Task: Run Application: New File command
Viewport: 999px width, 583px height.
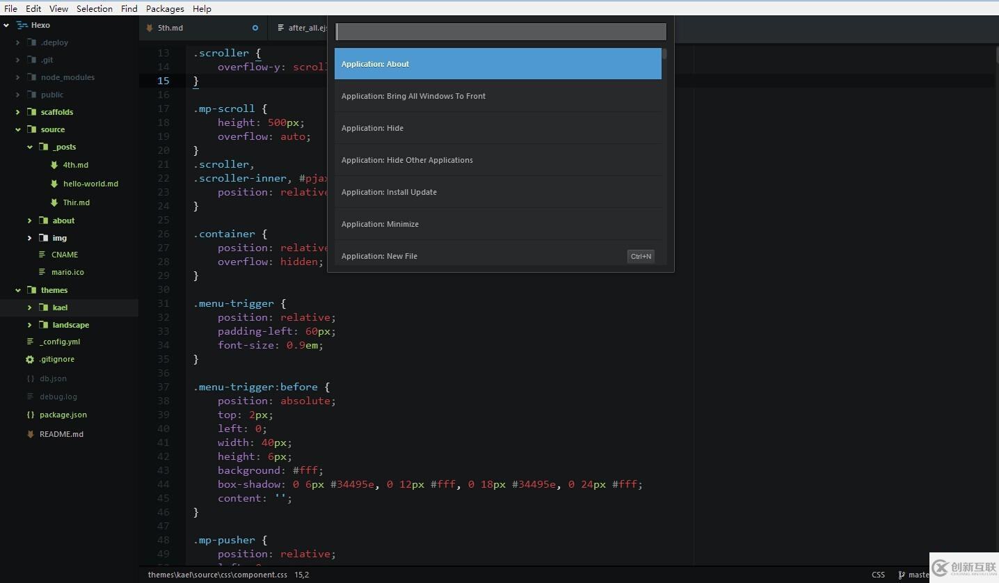Action: [498, 254]
